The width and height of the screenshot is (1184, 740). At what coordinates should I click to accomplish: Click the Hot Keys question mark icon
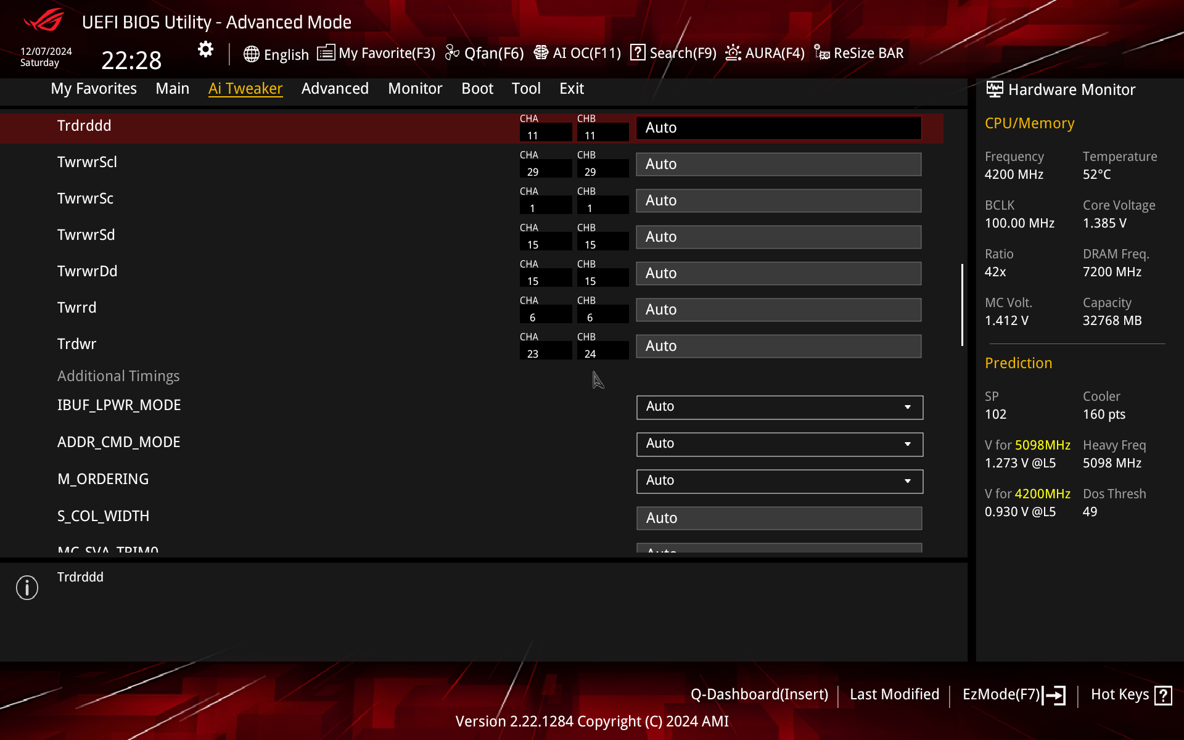pos(1163,695)
